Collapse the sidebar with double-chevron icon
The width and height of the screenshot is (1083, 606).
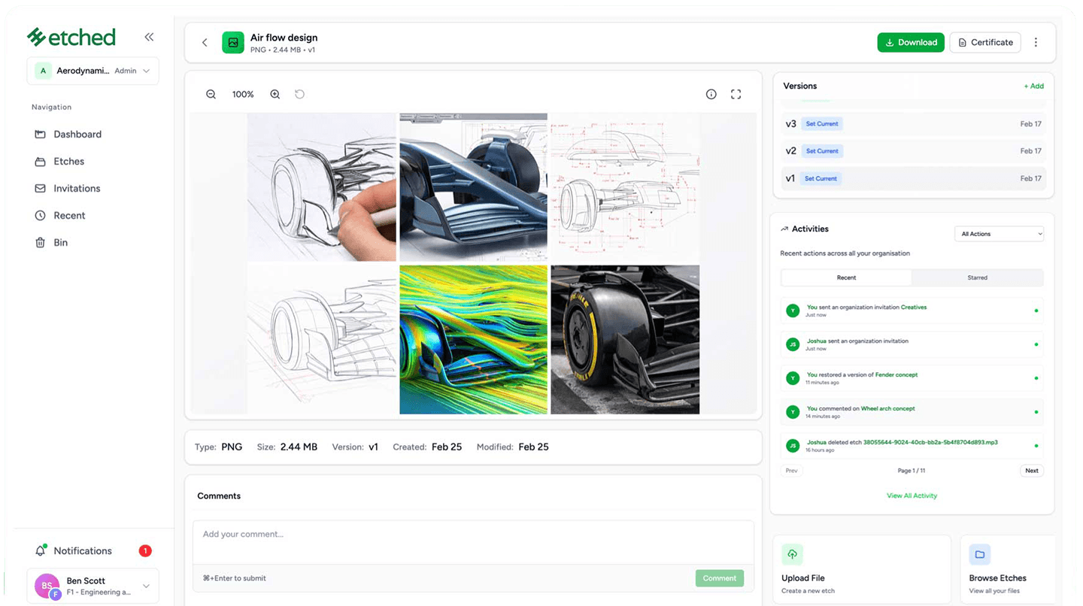coord(149,37)
